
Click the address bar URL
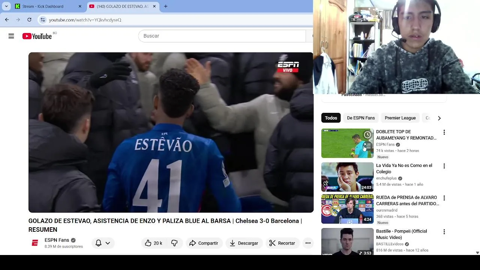click(85, 20)
